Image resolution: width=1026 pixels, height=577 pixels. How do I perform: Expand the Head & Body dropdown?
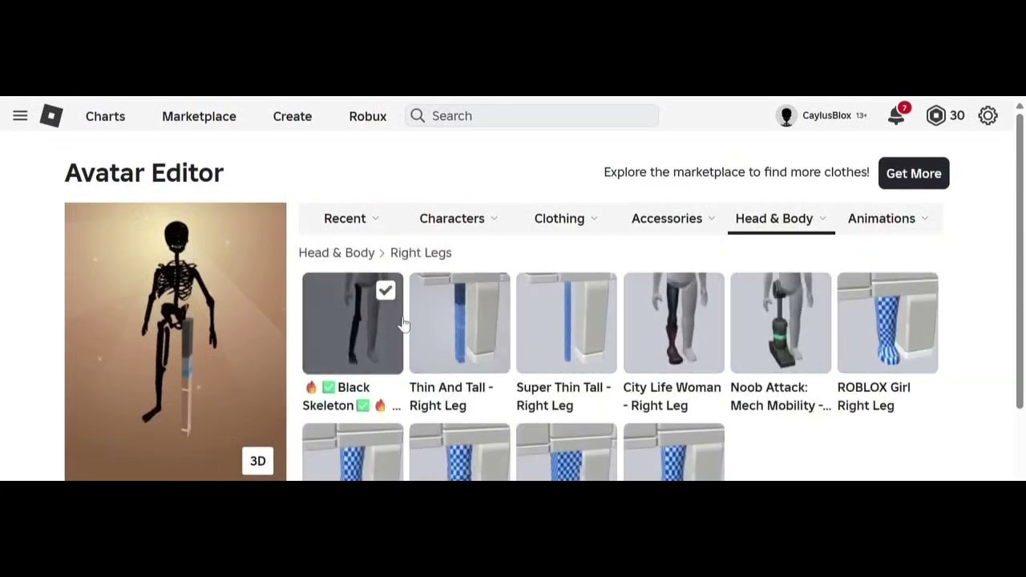(x=781, y=219)
